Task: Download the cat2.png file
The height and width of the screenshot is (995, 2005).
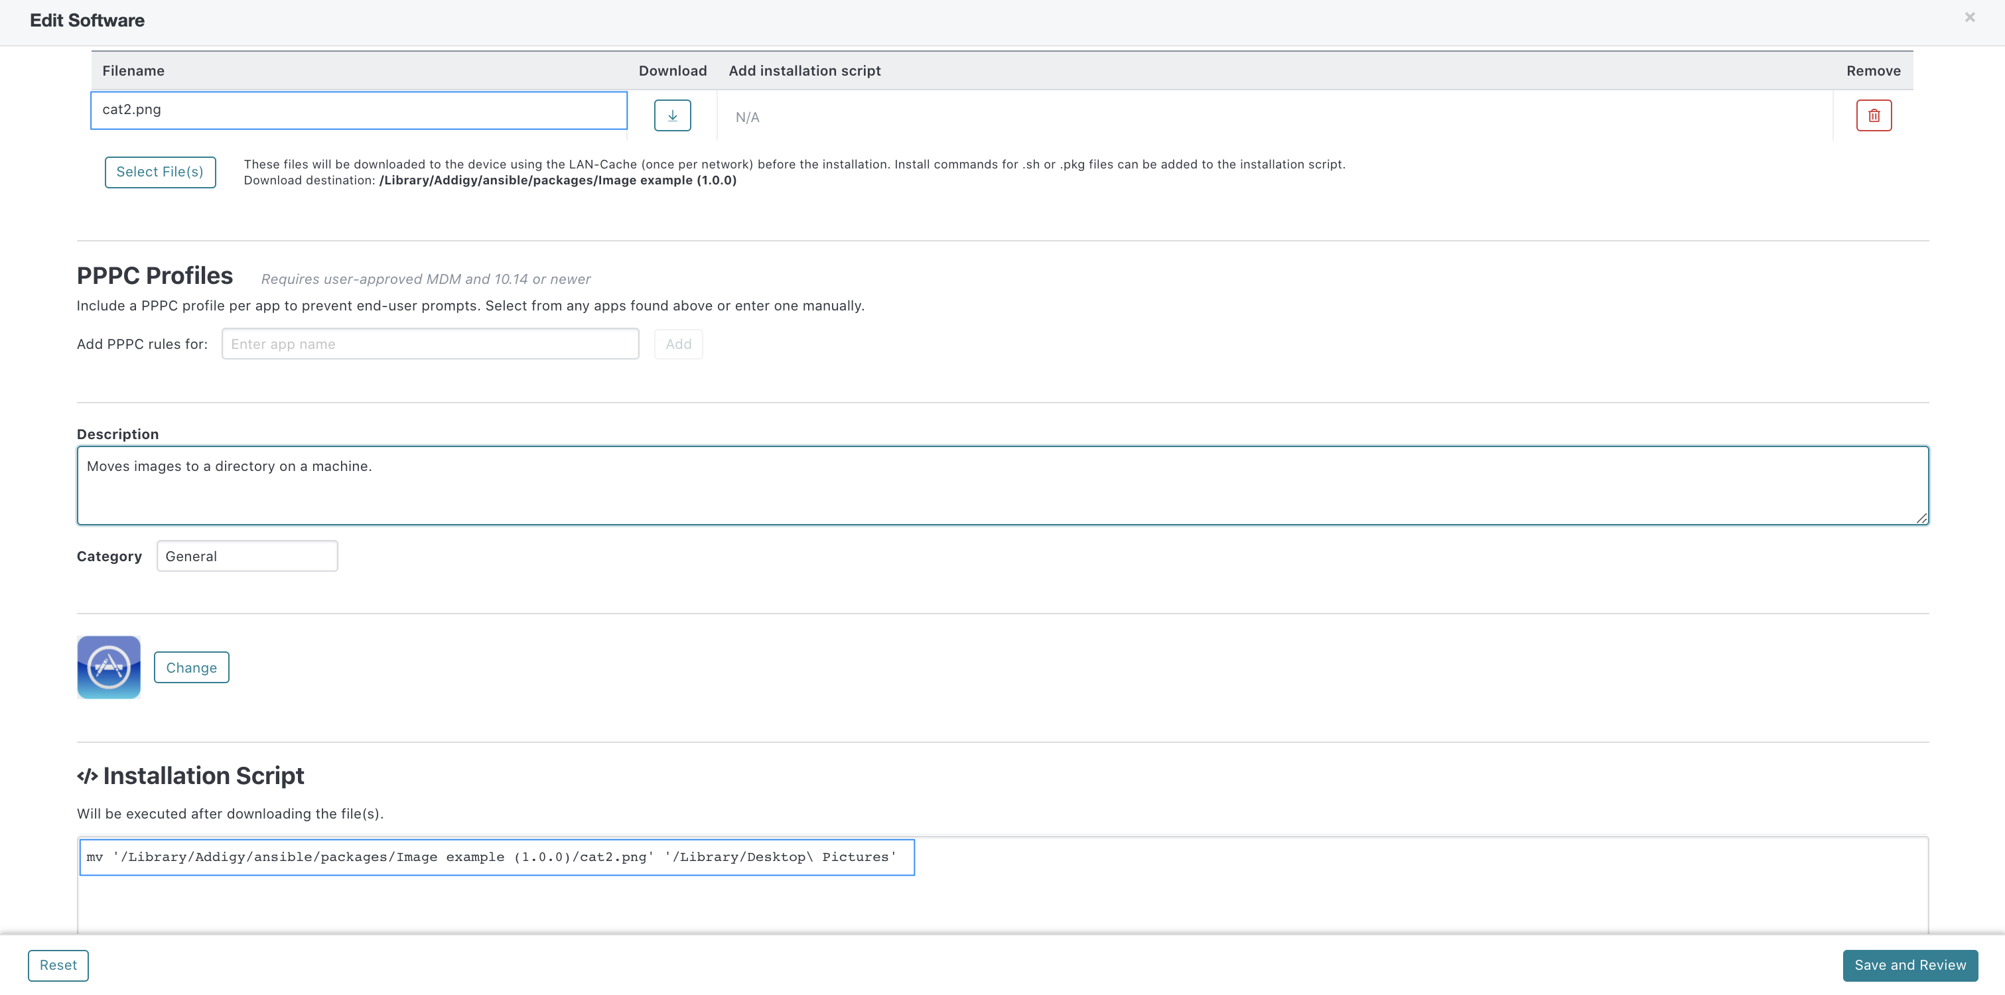Action: (673, 115)
